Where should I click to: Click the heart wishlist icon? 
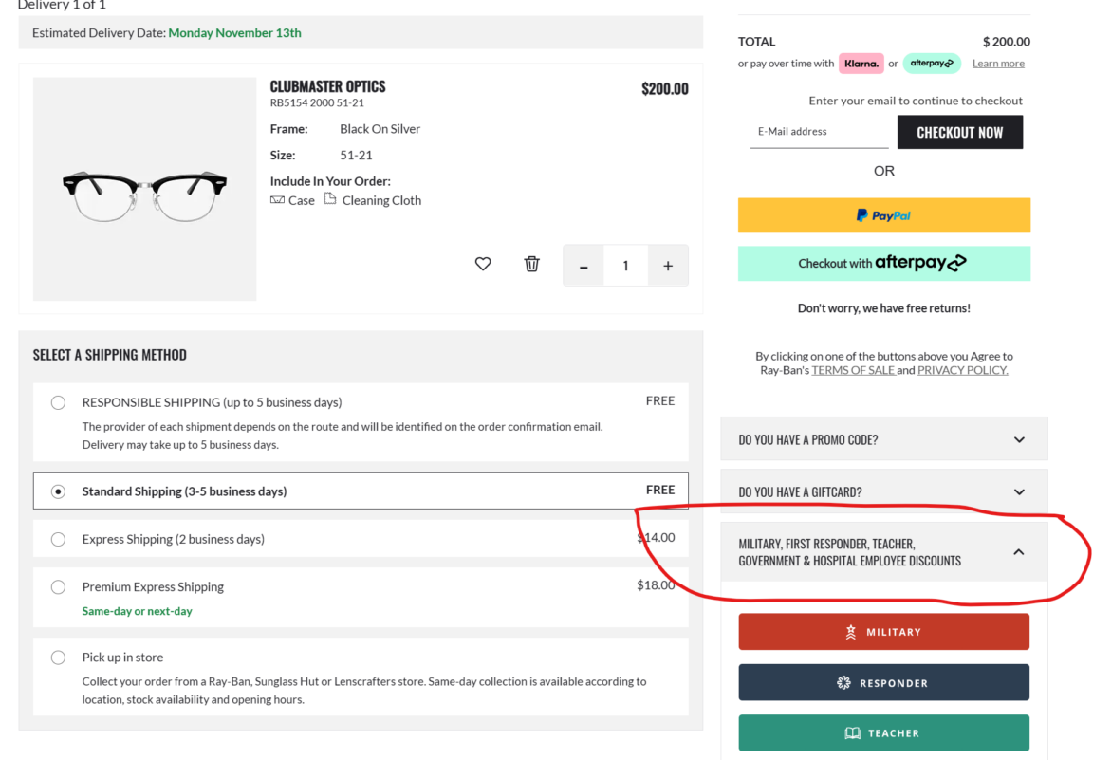pos(483,265)
